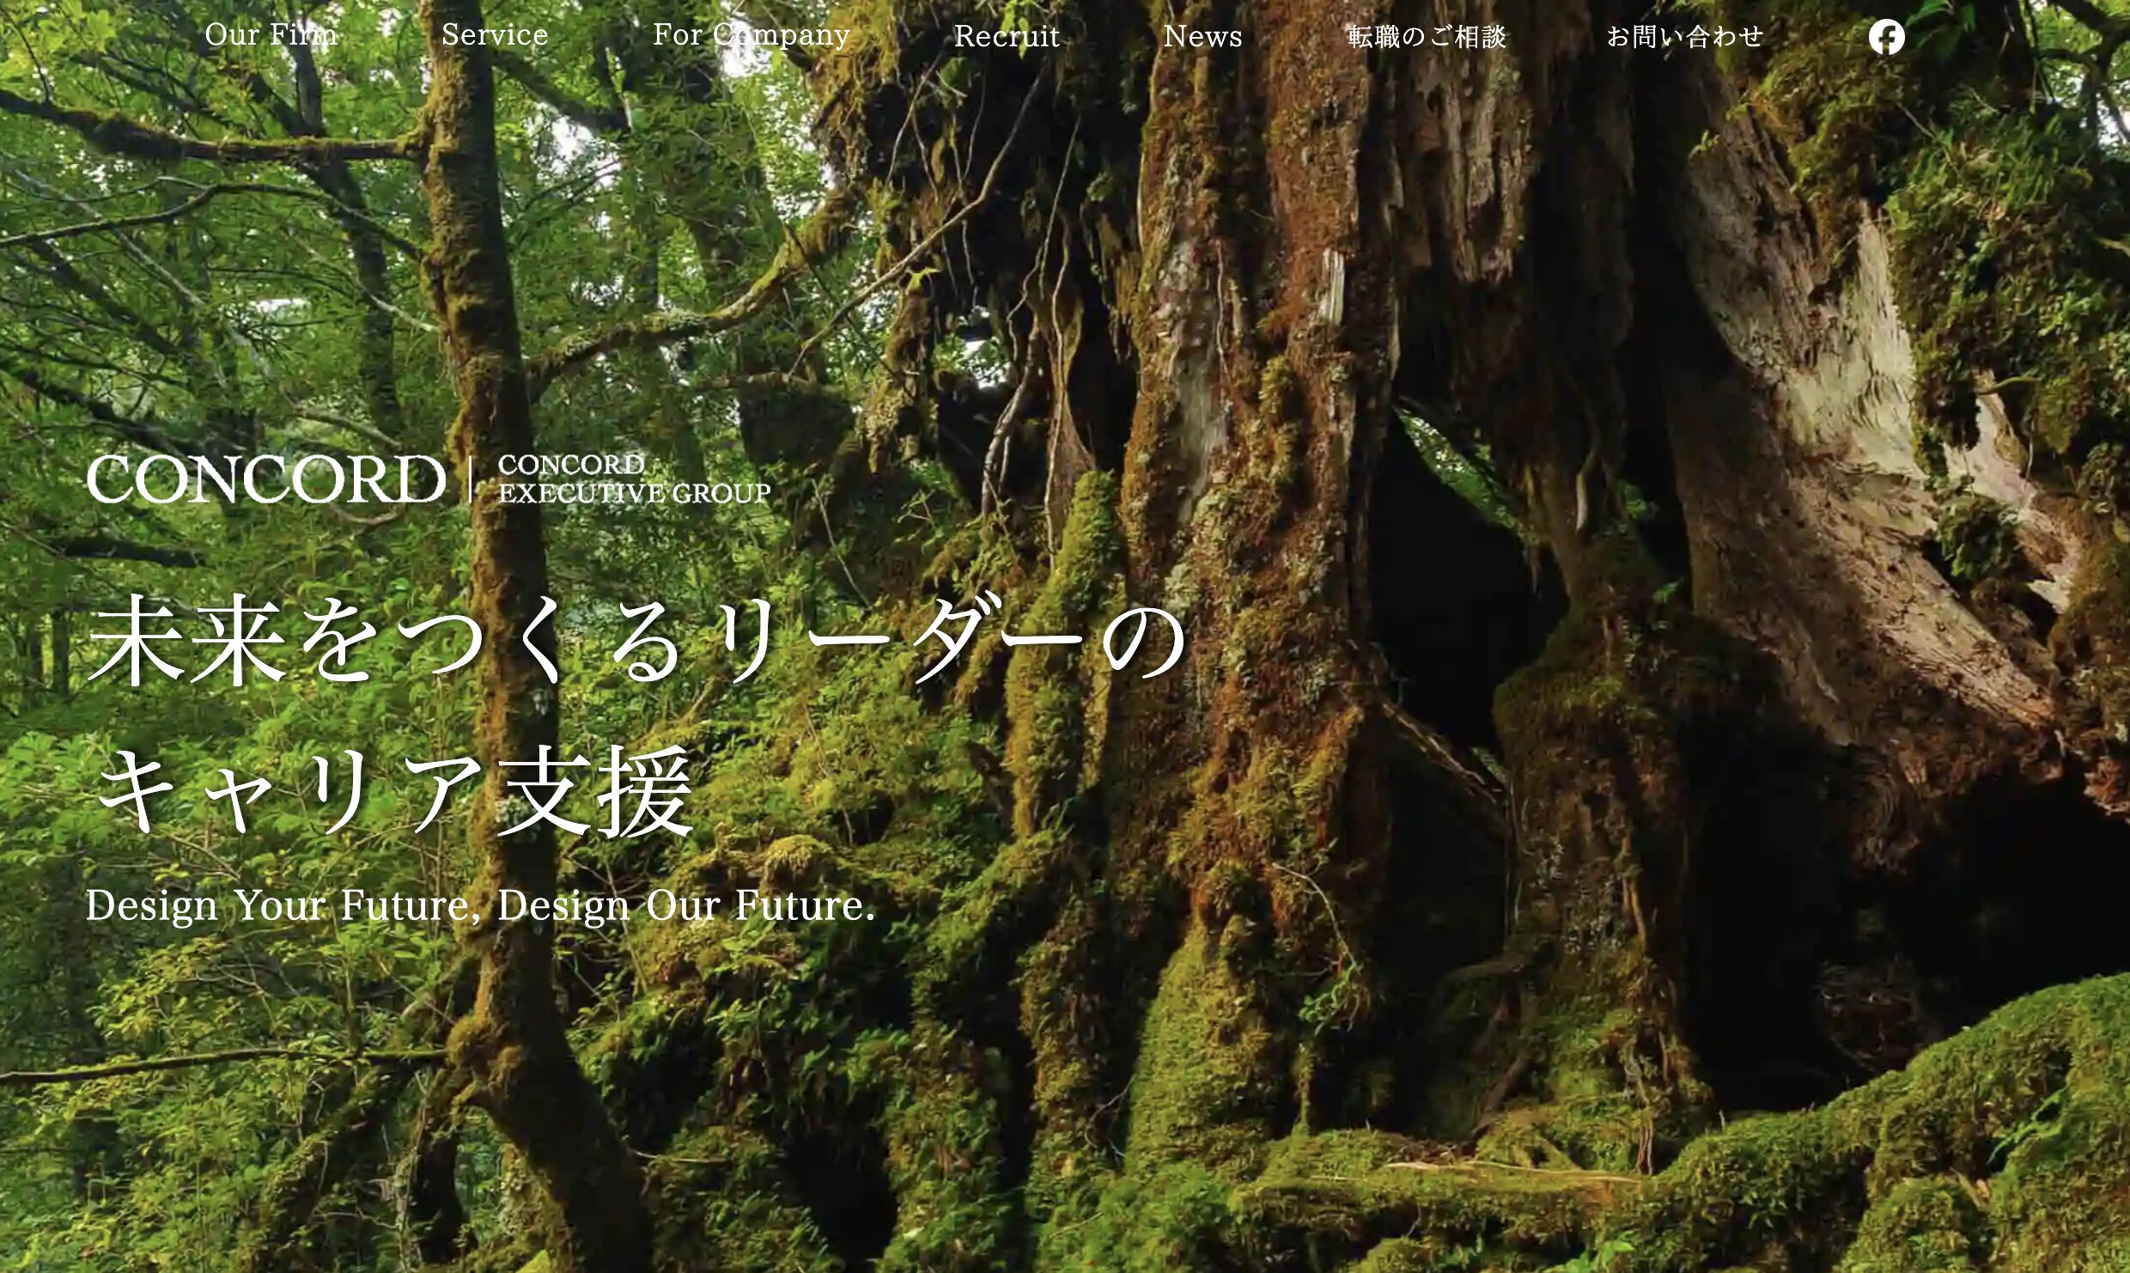Click the vertical divider between the logos
The width and height of the screenshot is (2130, 1273).
(x=471, y=479)
